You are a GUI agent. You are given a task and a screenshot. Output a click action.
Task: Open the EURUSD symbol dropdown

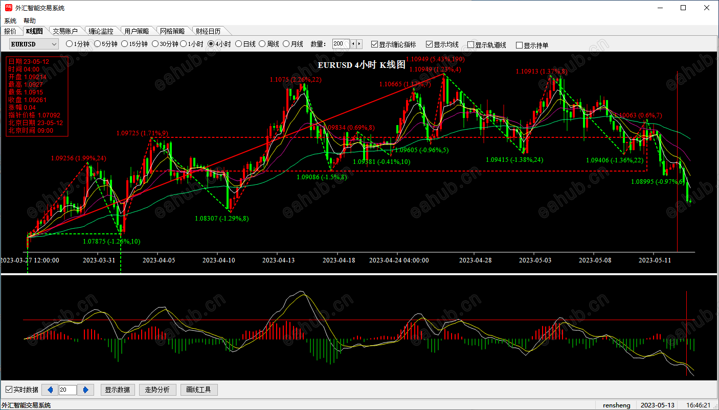34,44
